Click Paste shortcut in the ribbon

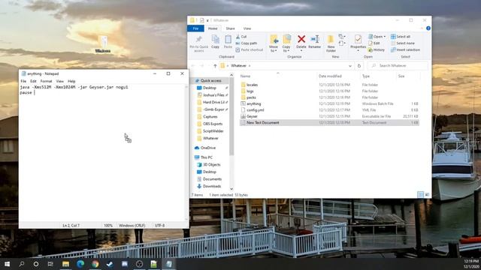pos(249,49)
